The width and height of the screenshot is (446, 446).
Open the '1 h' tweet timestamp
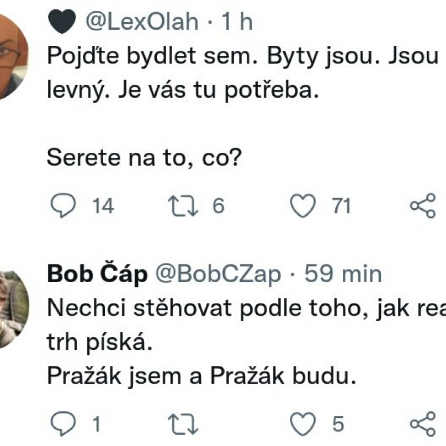tap(237, 22)
